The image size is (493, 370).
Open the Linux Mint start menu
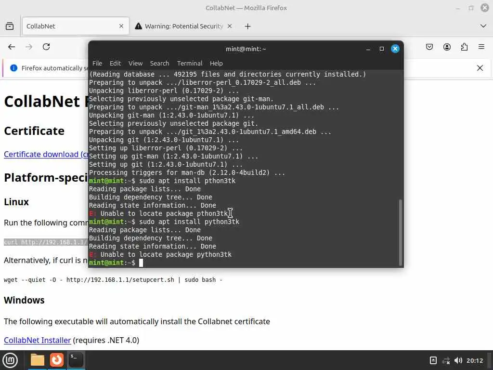point(10,360)
